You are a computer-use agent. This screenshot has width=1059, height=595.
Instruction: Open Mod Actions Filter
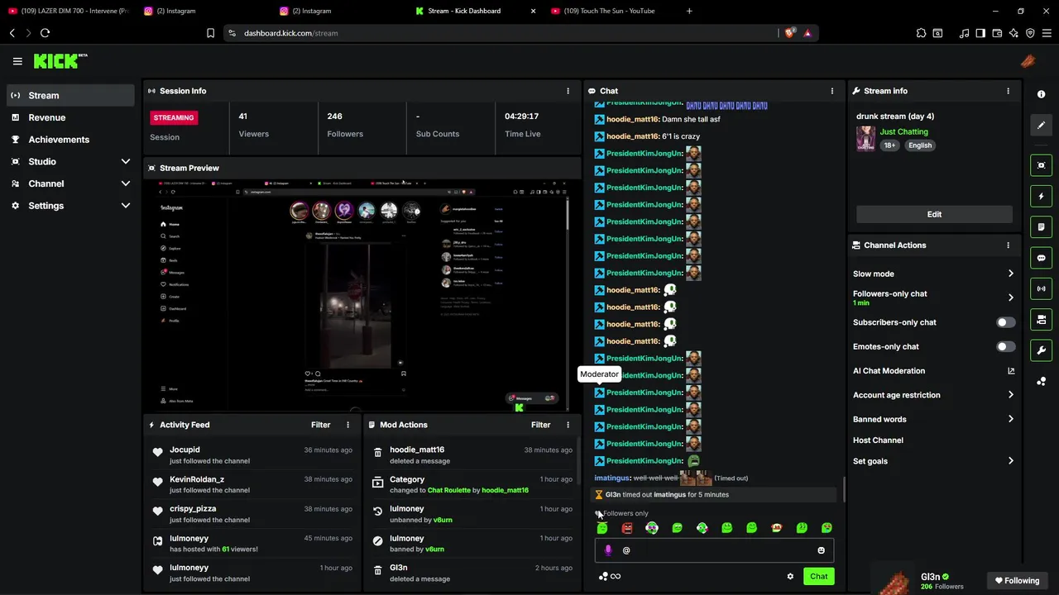[540, 425]
